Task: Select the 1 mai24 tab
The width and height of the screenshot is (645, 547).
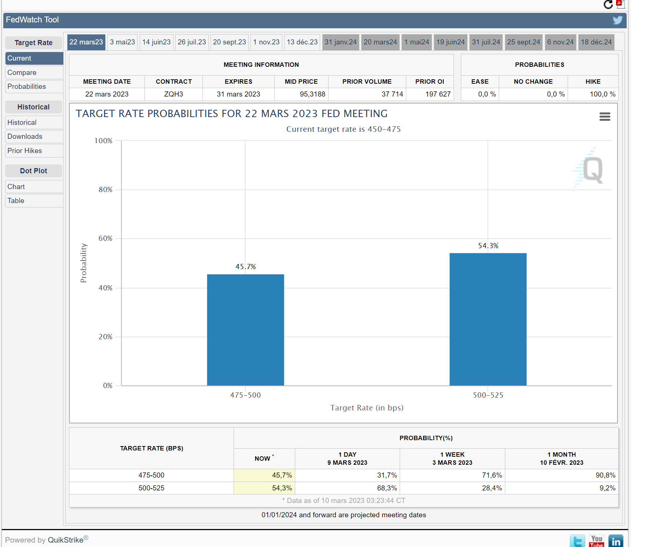Action: click(417, 42)
